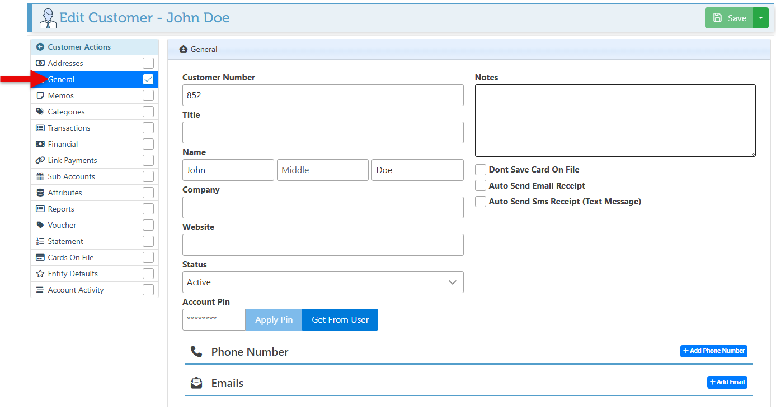Go to Account Activity menu item
Viewport: 776px width, 407px height.
[x=76, y=290]
